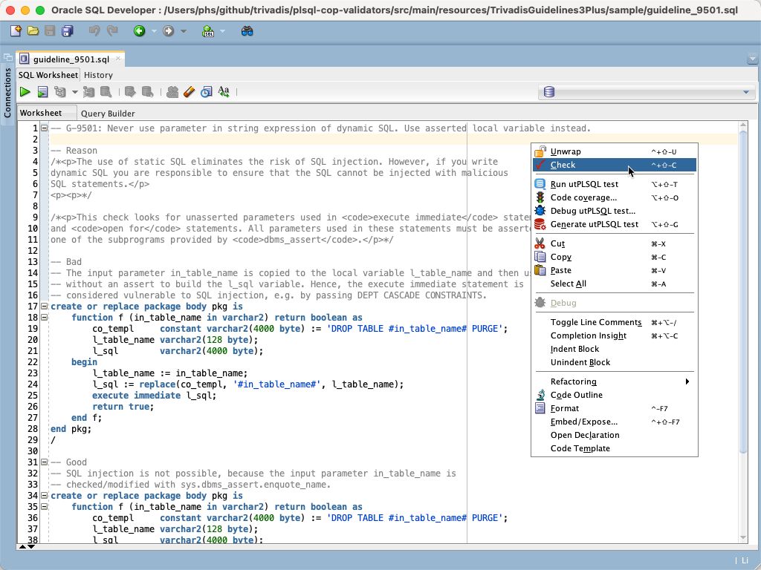Open a file with the folder icon
This screenshot has height=570, width=761.
click(x=33, y=31)
